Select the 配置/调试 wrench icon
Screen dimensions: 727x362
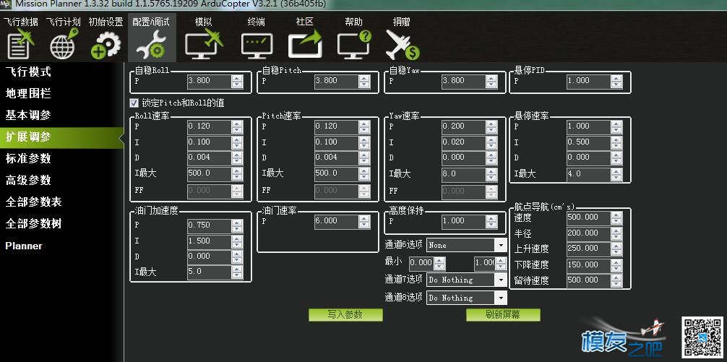151,46
